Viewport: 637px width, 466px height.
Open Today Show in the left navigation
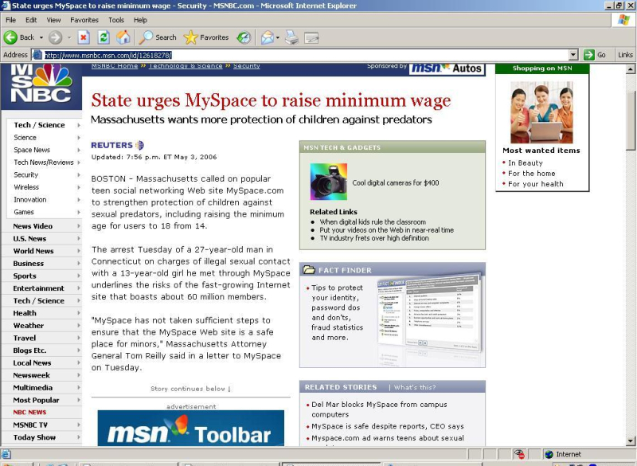[x=34, y=437]
